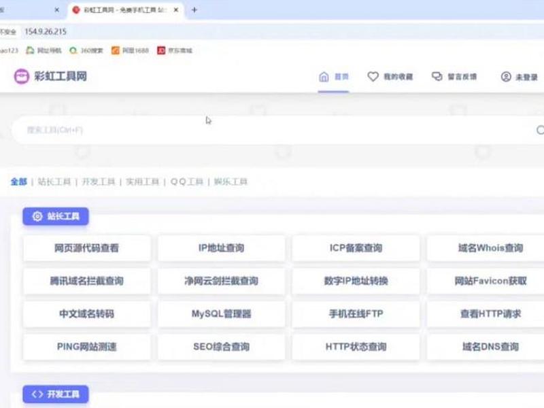Image resolution: width=544 pixels, height=408 pixels.
Task: Open the ICP备案查询 tool
Action: click(x=356, y=248)
